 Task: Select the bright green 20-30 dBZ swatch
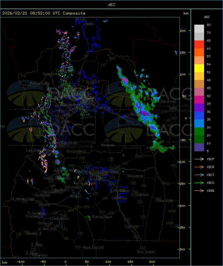pyautogui.click(x=199, y=131)
